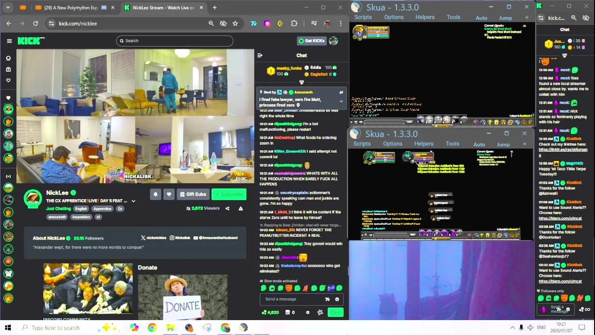Open the Home icon in Kick sidebar

tap(8, 58)
